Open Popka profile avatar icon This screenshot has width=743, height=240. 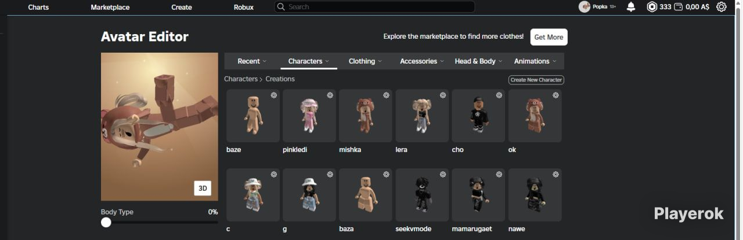pos(585,7)
